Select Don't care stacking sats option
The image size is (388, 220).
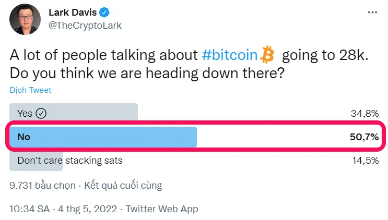70,160
